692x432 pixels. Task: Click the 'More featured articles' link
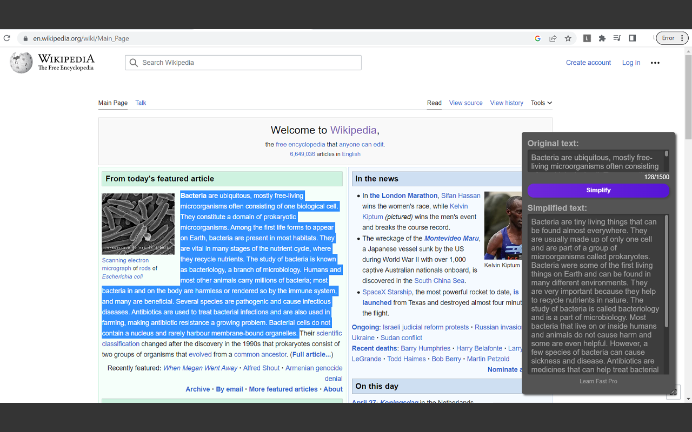coord(283,389)
